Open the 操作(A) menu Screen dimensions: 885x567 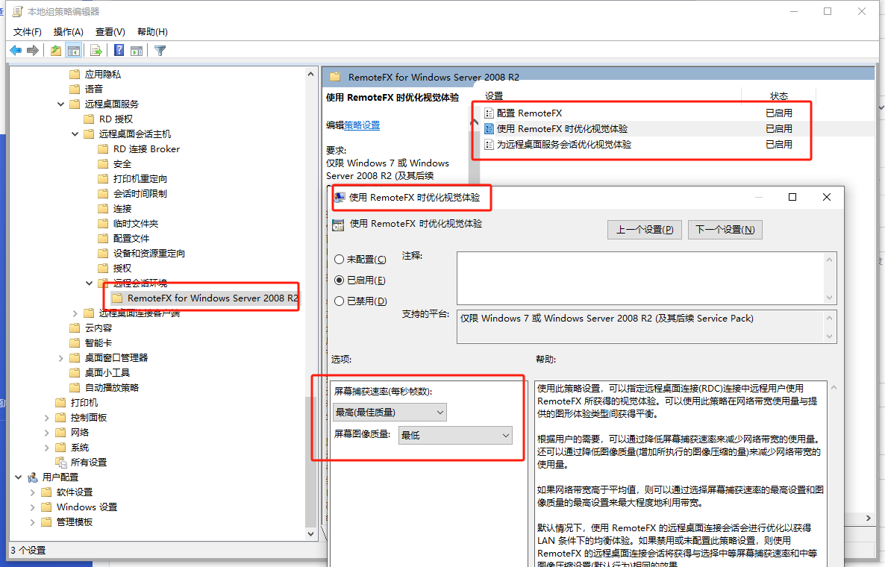69,32
